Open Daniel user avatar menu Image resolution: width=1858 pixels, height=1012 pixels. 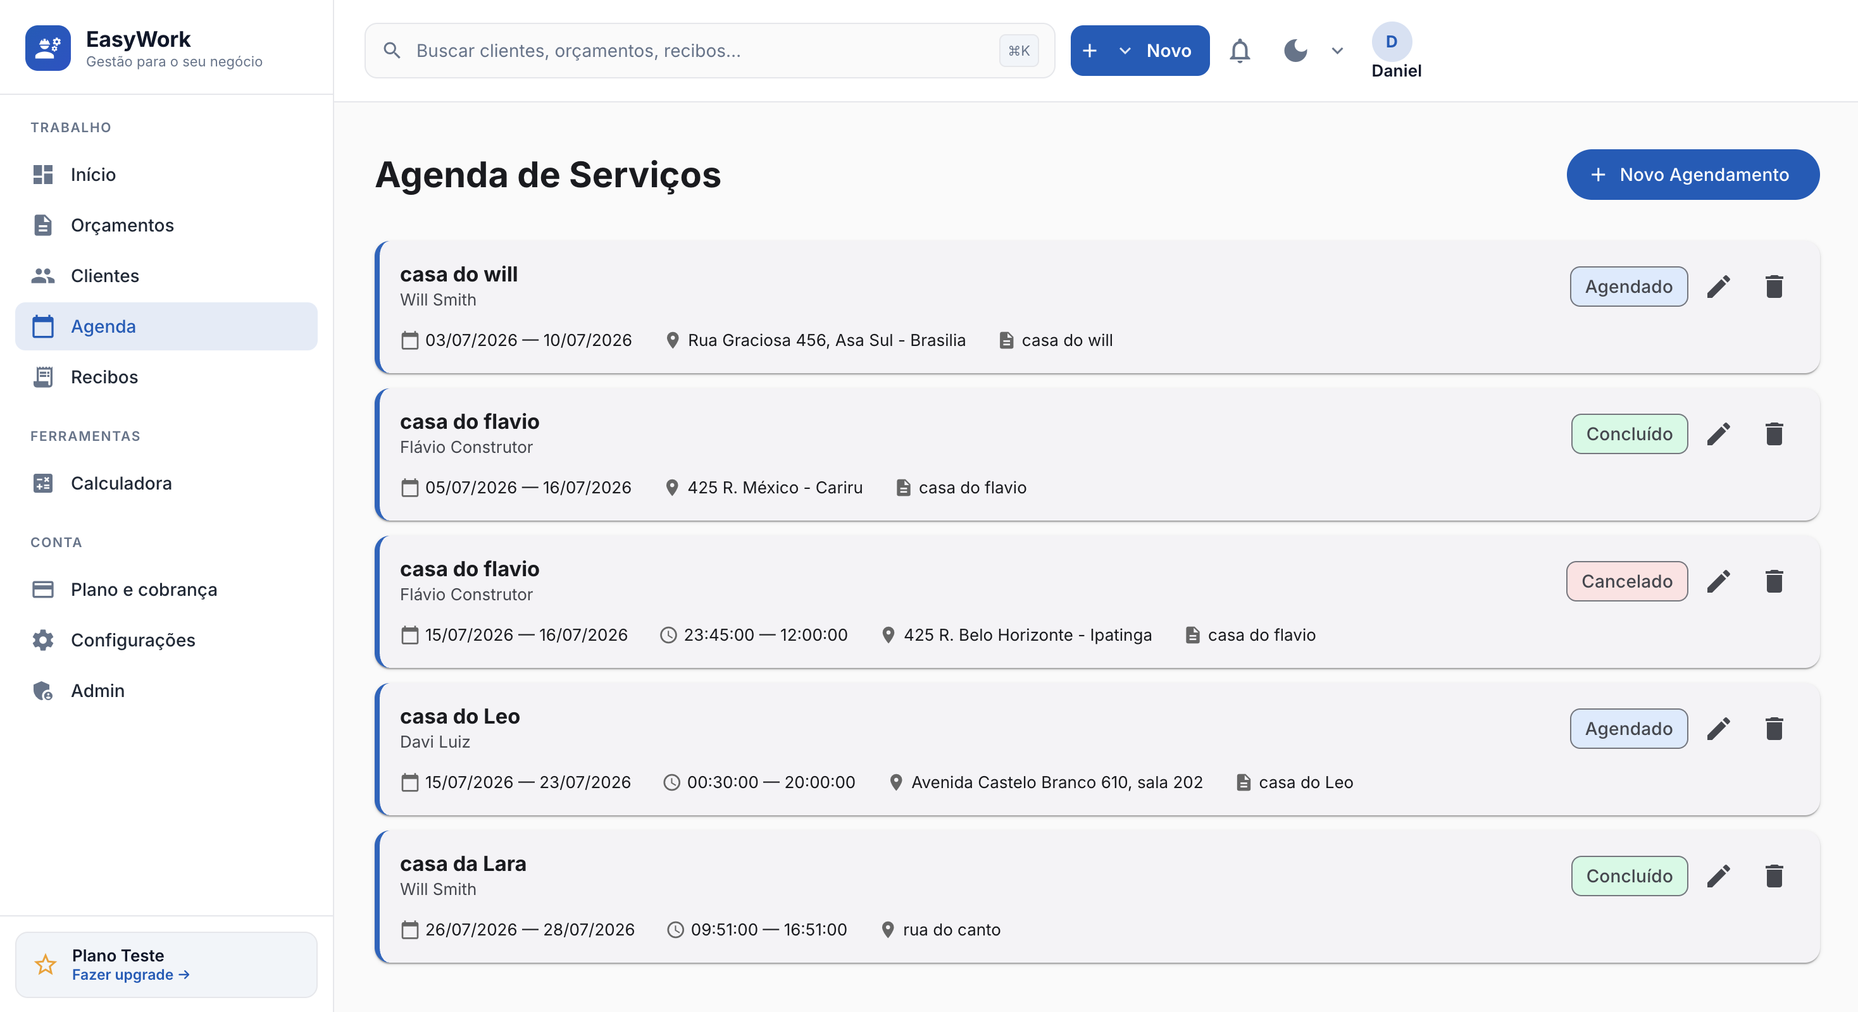[1392, 42]
